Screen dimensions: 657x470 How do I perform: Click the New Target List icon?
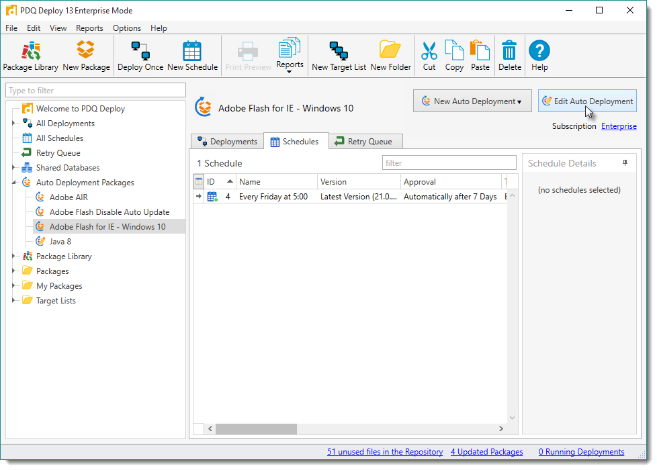339,55
